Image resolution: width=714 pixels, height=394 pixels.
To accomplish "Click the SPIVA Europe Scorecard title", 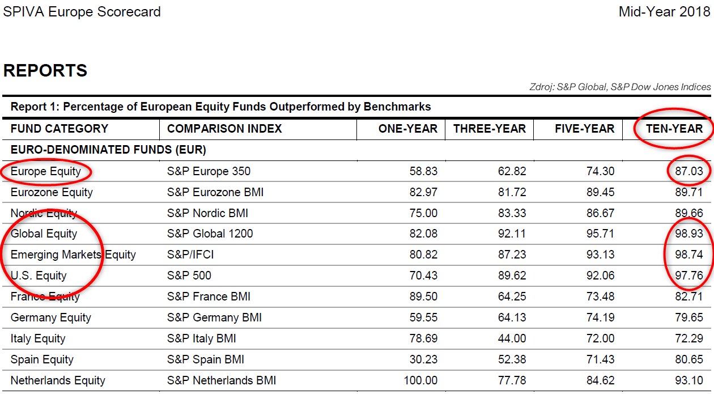I will (x=82, y=12).
